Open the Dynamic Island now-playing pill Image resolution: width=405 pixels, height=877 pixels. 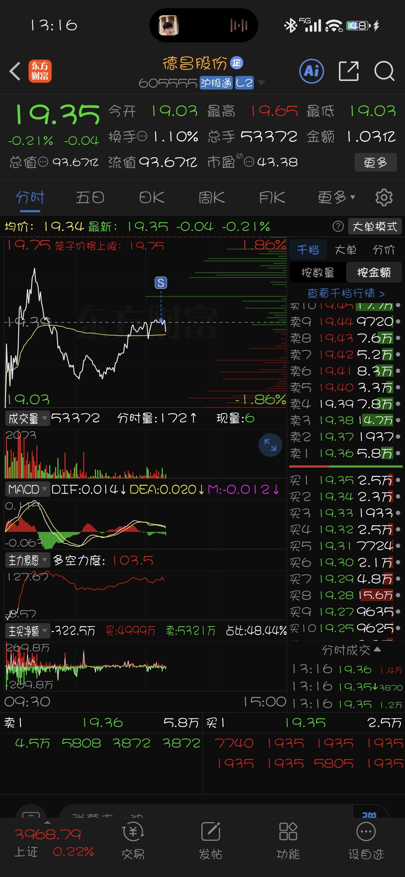(x=203, y=25)
